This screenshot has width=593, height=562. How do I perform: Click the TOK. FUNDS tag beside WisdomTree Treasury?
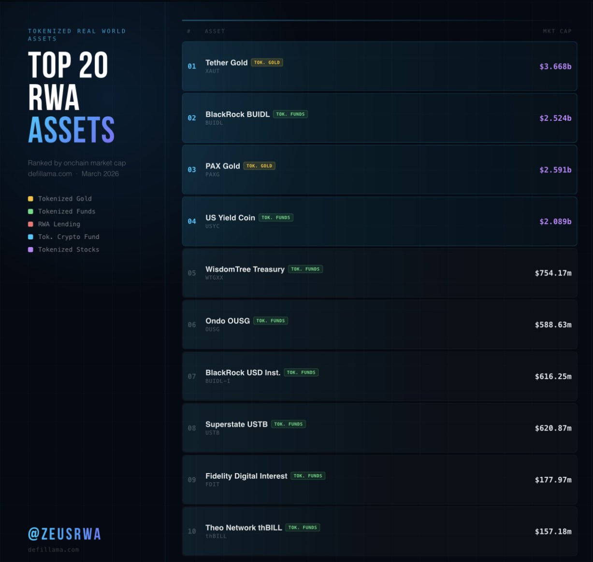(x=305, y=269)
